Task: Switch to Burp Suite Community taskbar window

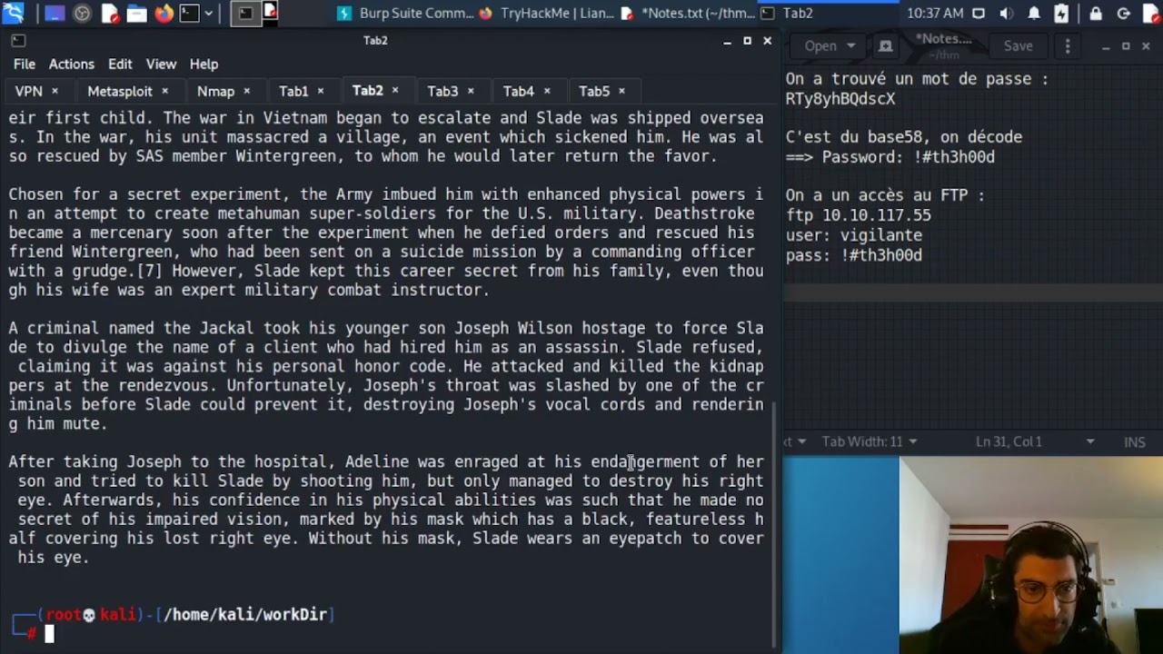Action: [x=405, y=14]
